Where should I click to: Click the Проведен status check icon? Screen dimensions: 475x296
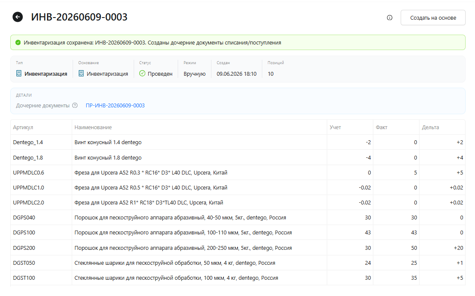coord(142,74)
